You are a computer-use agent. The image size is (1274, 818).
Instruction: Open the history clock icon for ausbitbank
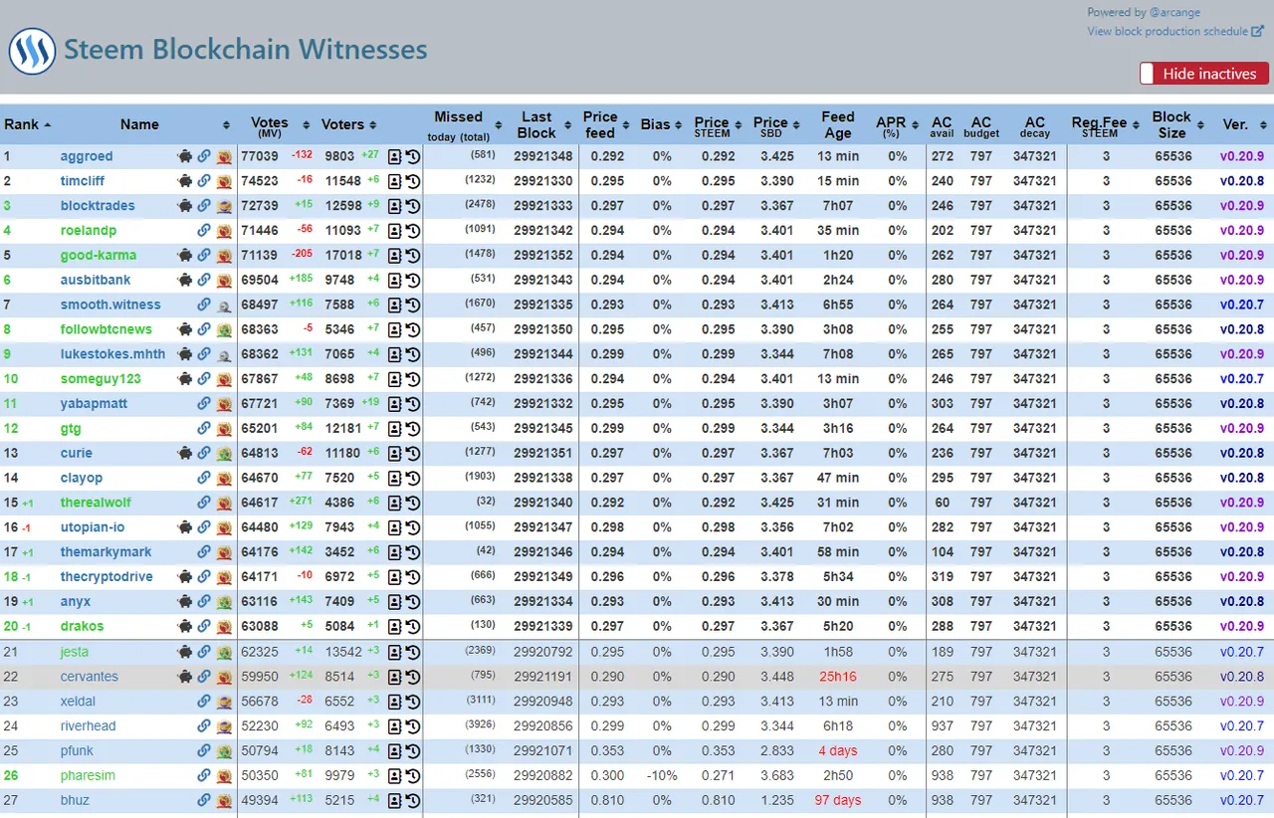tap(412, 280)
